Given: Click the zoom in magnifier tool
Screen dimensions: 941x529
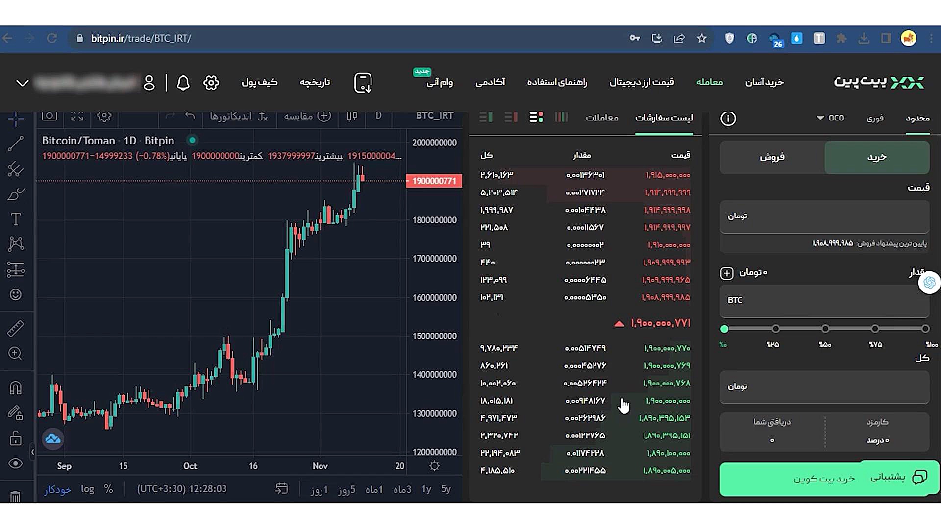Looking at the screenshot, I should tap(16, 354).
